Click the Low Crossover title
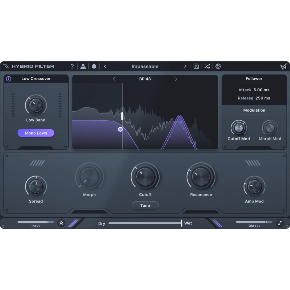Image resolution: width=290 pixels, height=290 pixels. [x=36, y=79]
